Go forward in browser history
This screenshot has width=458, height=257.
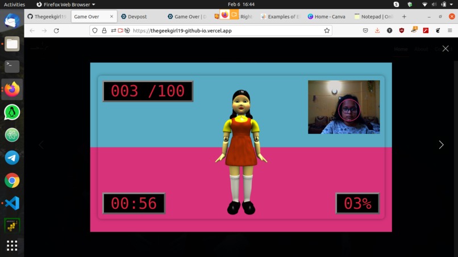[44, 31]
